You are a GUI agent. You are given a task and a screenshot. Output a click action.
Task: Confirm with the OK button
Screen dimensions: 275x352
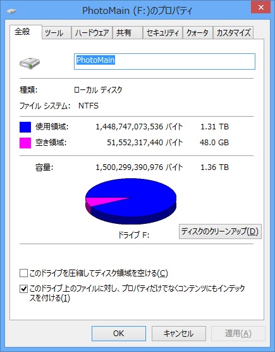point(119,334)
